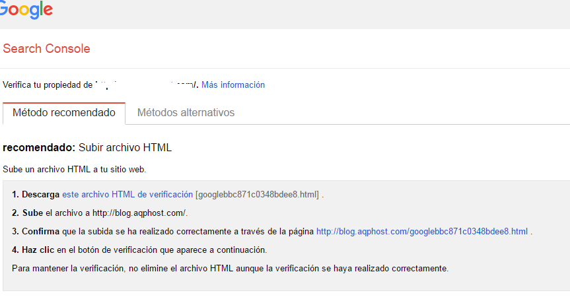The height and width of the screenshot is (305, 570).
Task: Switch to 'Métodos alternativos' tab
Action: tap(186, 113)
